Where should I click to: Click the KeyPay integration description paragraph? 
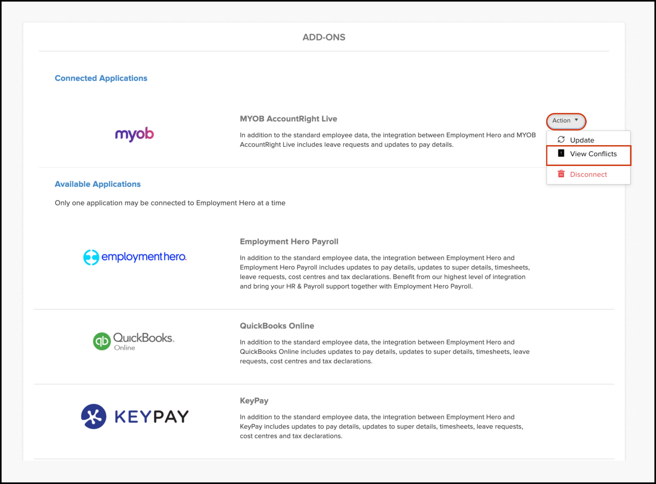[x=381, y=426]
